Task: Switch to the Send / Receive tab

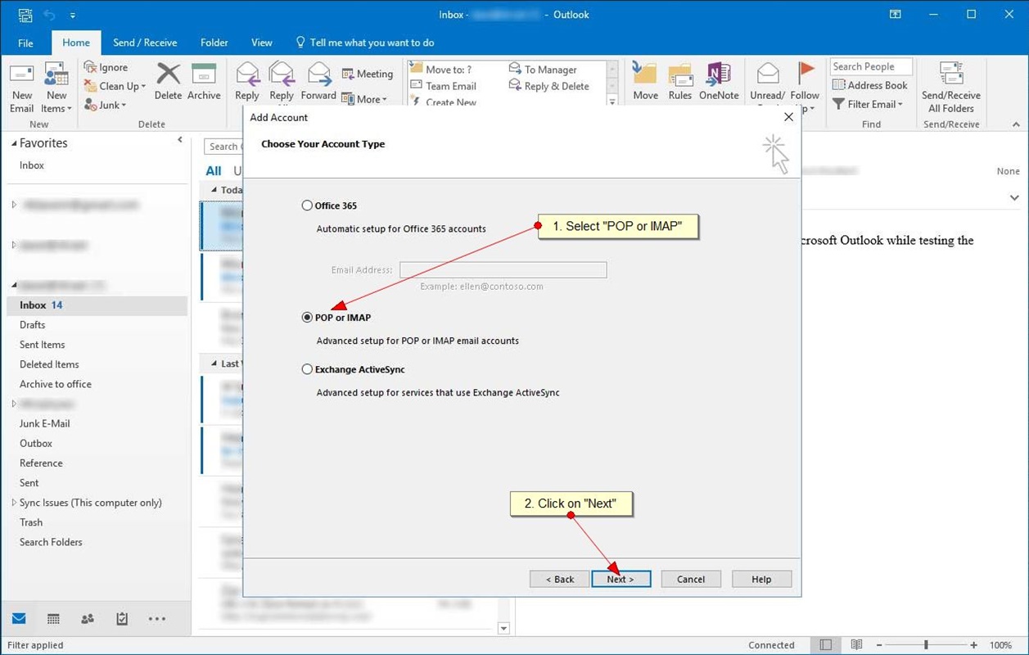Action: (x=145, y=43)
